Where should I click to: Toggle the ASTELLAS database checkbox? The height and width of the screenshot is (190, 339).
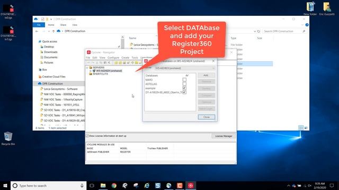pyautogui.click(x=184, y=84)
